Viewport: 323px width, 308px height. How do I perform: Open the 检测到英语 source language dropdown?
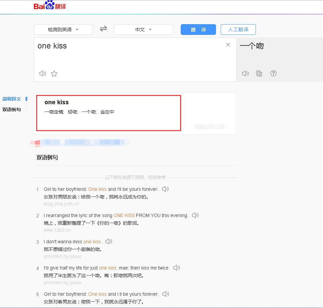point(63,29)
